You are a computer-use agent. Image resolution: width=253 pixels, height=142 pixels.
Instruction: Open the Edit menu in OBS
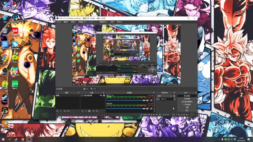66,22
